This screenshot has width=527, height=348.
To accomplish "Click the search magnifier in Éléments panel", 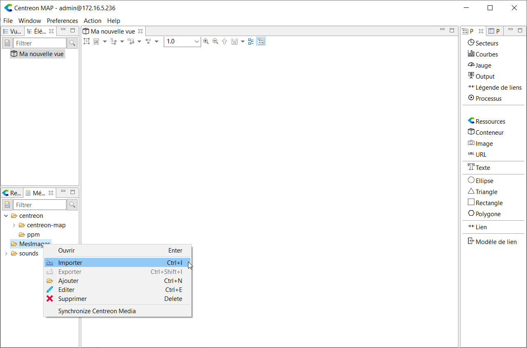I will (x=72, y=43).
